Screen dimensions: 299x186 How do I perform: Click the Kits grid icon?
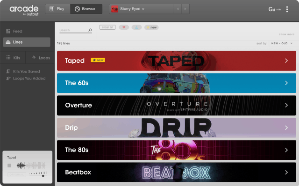8,57
